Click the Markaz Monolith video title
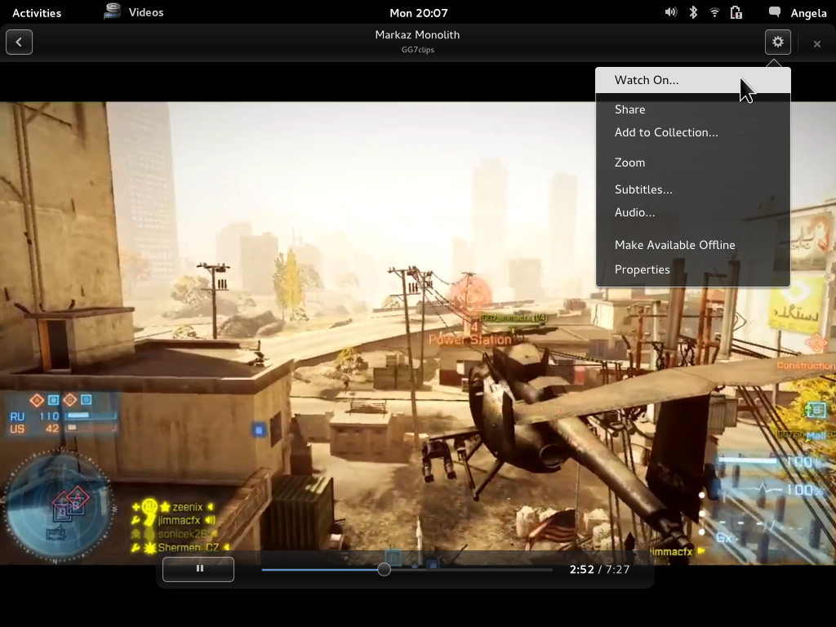Viewport: 836px width, 627px height. click(x=417, y=34)
